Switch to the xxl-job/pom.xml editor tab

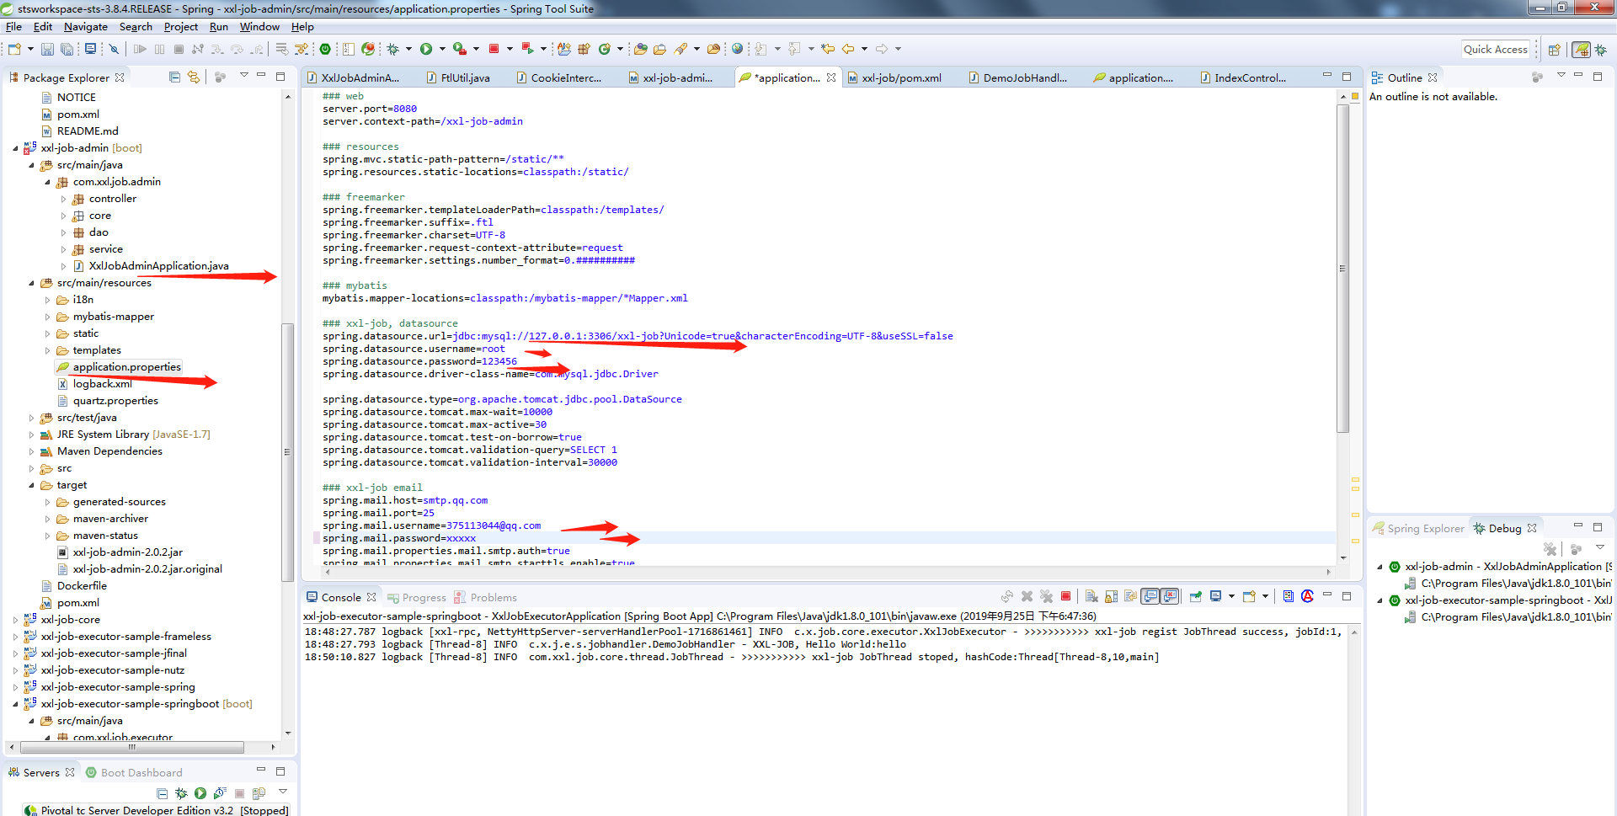(x=902, y=77)
